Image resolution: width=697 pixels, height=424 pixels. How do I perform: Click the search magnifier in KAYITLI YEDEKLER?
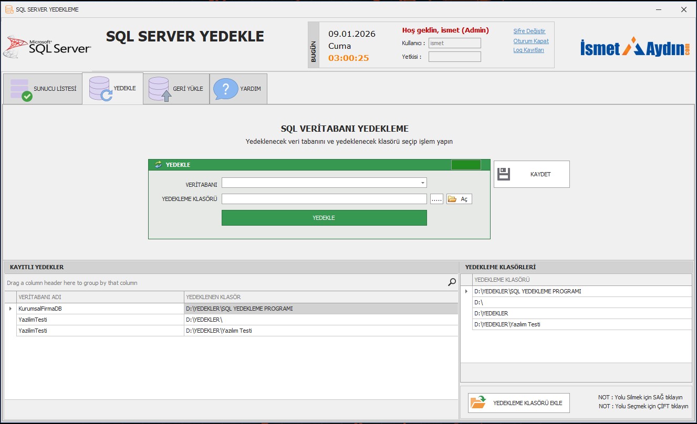452,282
